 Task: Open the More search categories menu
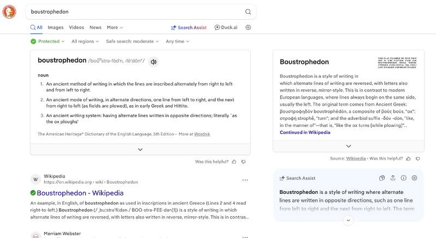pyautogui.click(x=114, y=27)
